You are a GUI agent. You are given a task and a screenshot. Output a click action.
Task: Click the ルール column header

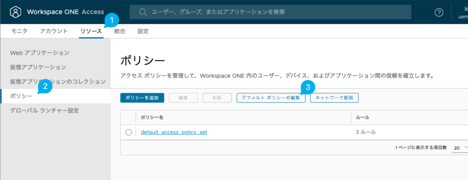(x=362, y=118)
